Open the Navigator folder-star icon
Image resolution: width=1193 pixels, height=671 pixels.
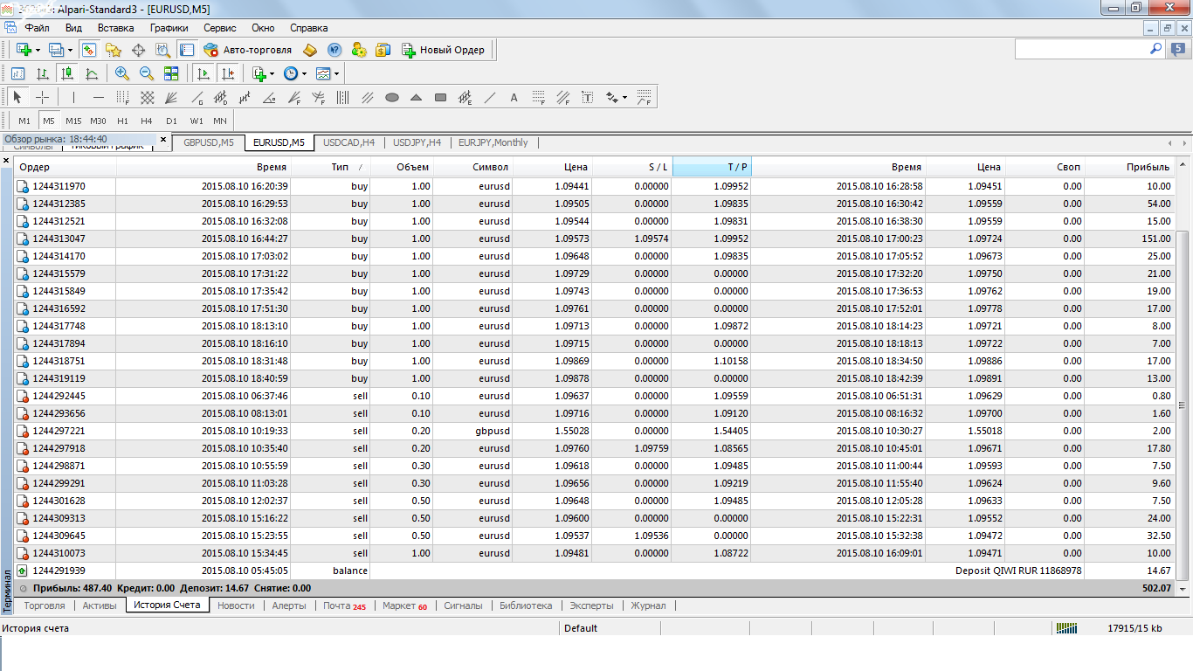pos(113,51)
